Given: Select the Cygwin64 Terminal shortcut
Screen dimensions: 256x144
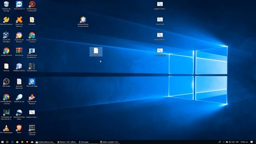Looking at the screenshot, I should [x=32, y=130].
